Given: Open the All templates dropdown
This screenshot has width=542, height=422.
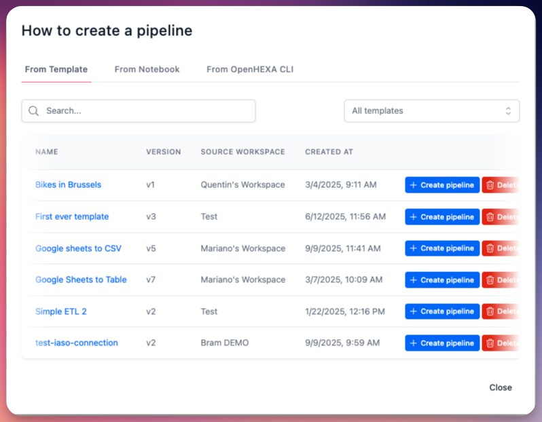Looking at the screenshot, I should tap(431, 111).
